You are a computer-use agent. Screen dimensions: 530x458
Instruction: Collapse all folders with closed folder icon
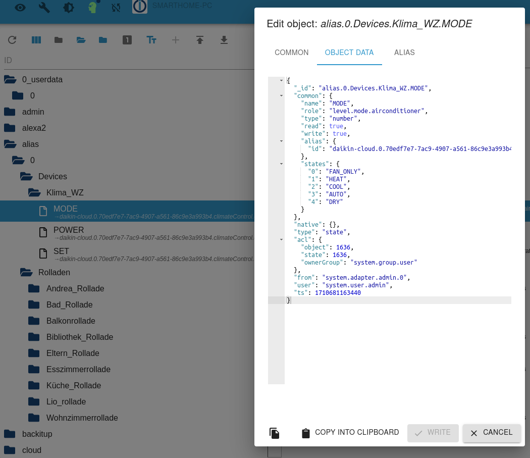[59, 40]
